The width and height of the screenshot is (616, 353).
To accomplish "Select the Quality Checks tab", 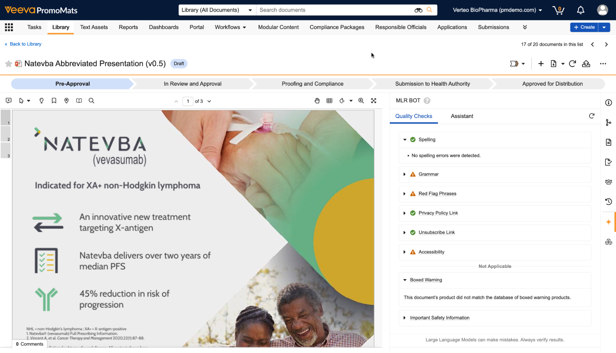I will [x=414, y=116].
